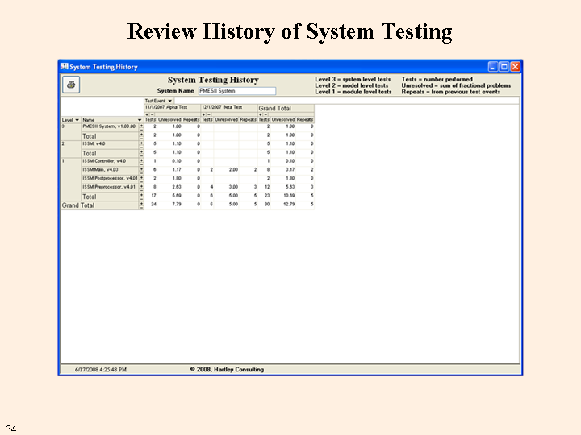Click the Repeats header under Grand Total
The height and width of the screenshot is (435, 581).
[x=305, y=120]
